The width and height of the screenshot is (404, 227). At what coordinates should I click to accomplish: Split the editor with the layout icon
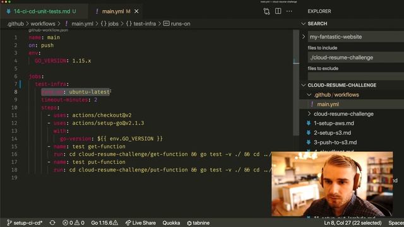click(x=278, y=11)
